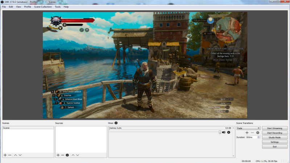Click the game preview canvas
290x163 pixels.
click(x=145, y=65)
